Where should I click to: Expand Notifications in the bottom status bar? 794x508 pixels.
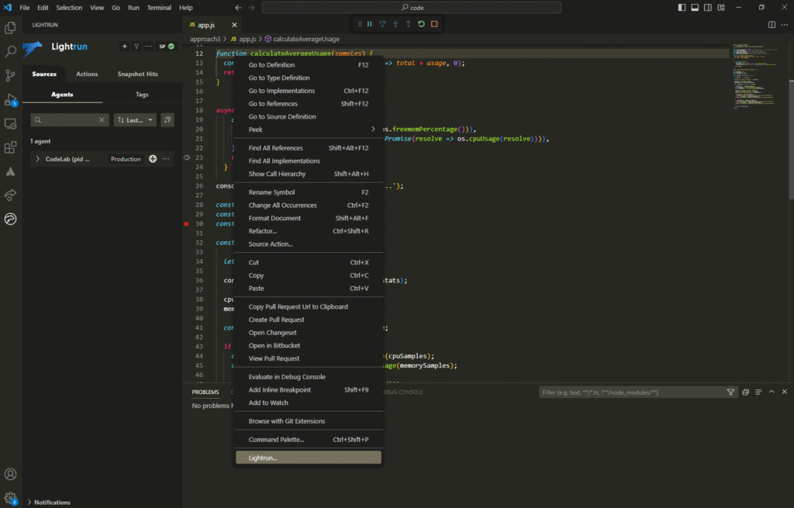(x=48, y=502)
